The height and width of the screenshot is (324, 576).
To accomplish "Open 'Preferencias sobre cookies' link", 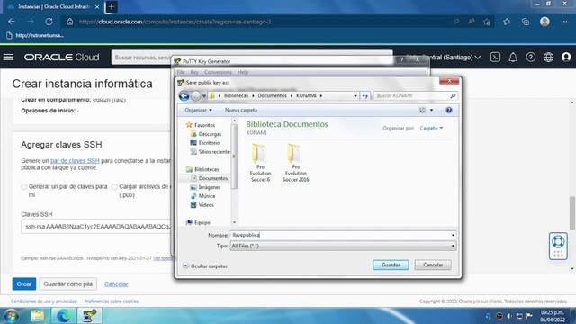I will (112, 301).
